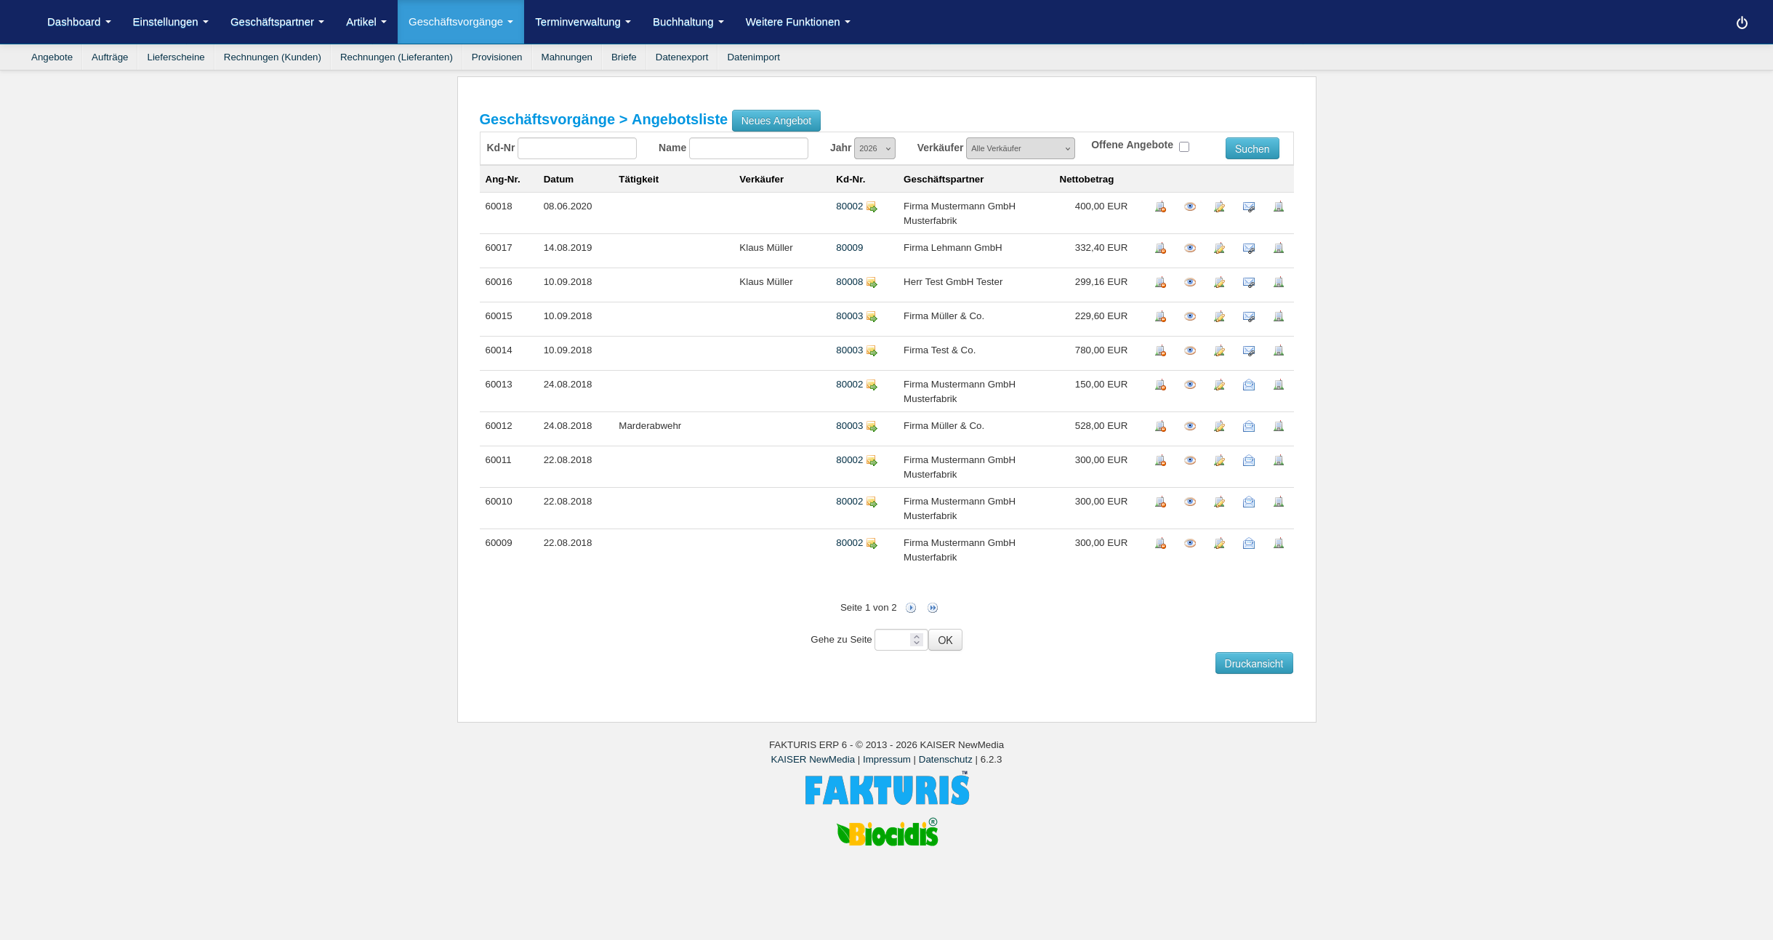Click the building icon at the end of row 60015
Image resolution: width=1773 pixels, height=940 pixels.
pos(1278,317)
